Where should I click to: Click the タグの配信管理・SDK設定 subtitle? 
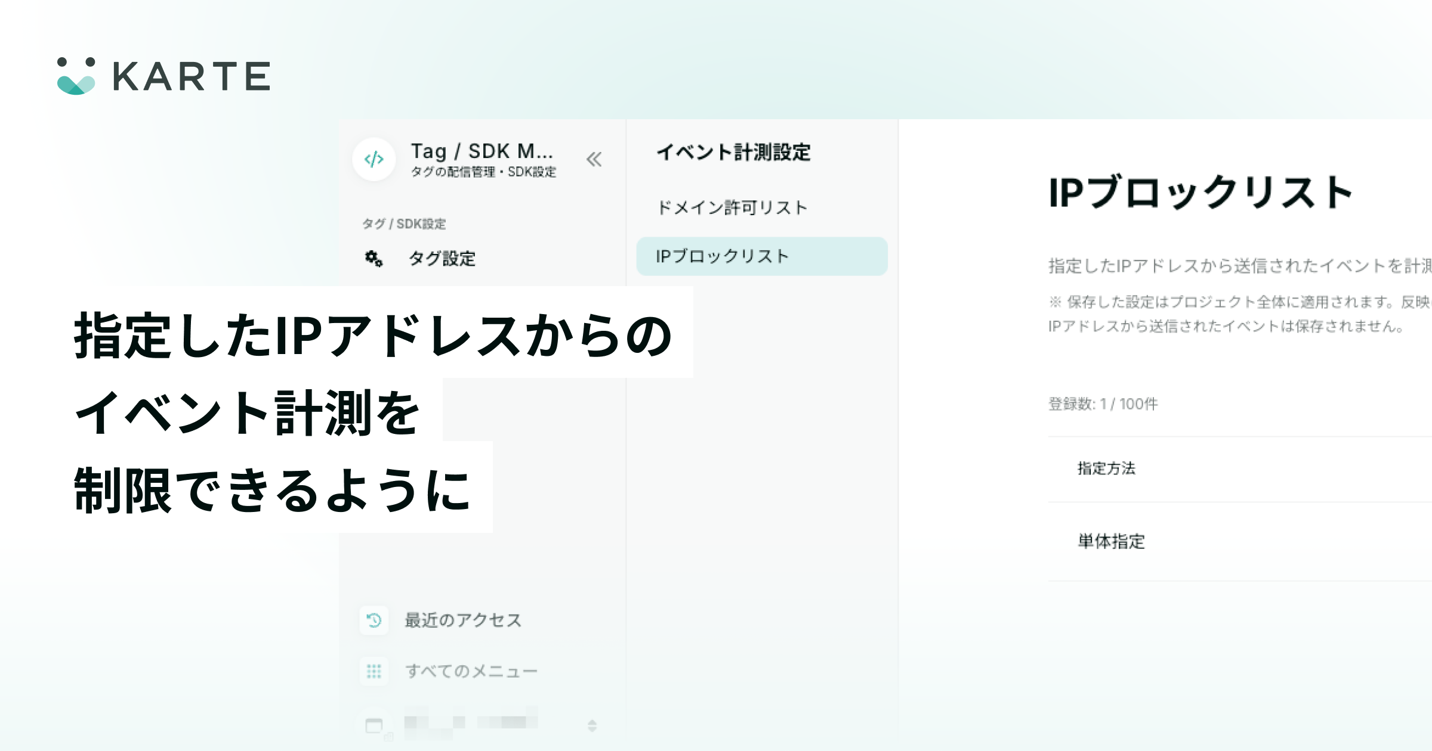[x=483, y=172]
